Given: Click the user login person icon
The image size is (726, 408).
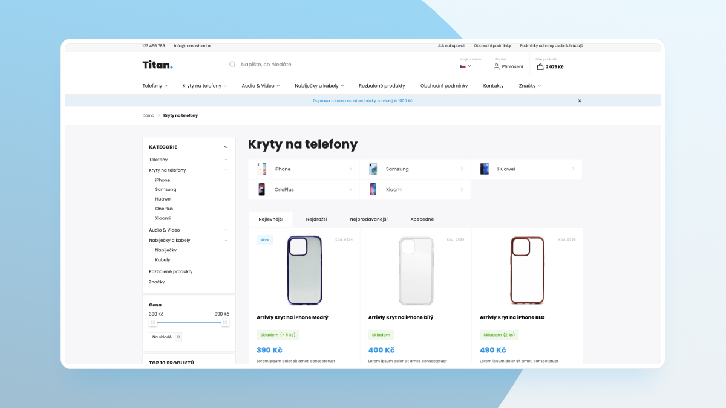Looking at the screenshot, I should coord(497,66).
